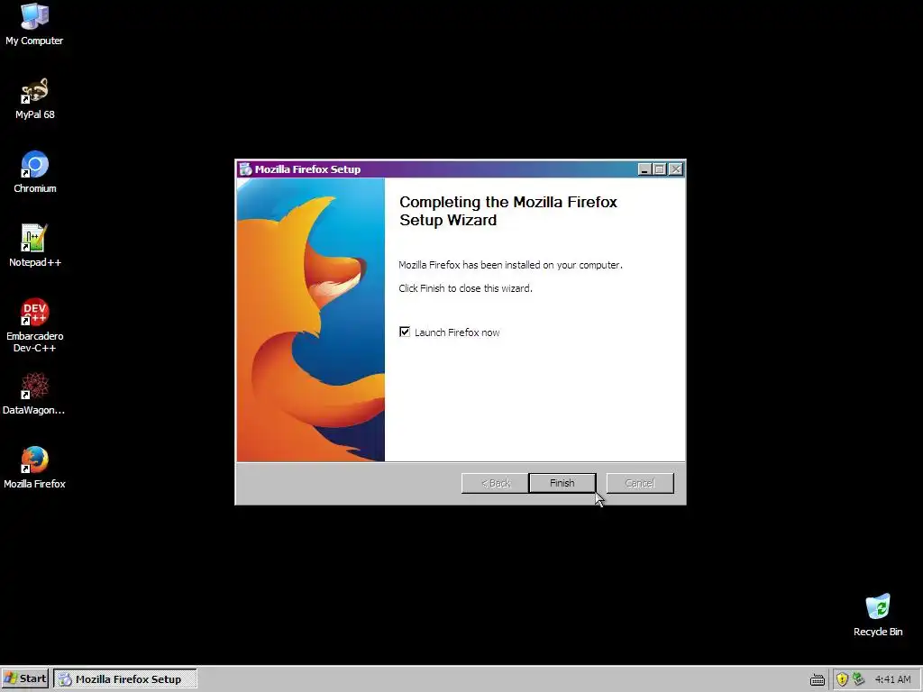Select the MyPal 68 desktop shortcut
The height and width of the screenshot is (692, 923).
(x=34, y=98)
